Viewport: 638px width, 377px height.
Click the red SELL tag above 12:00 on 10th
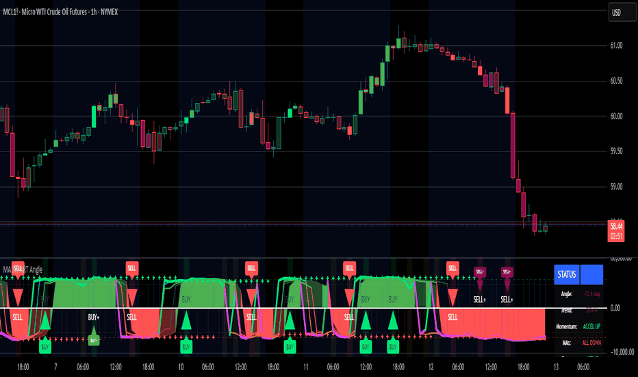pyautogui.click(x=251, y=267)
